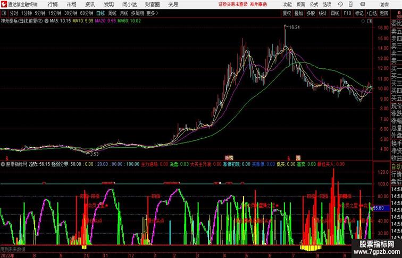402x258 pixels.
Task: Toggle the left sidebar panel icon
Action: coord(4,13)
